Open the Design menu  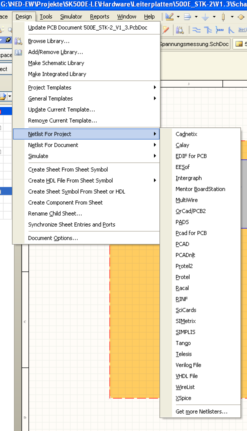point(23,17)
